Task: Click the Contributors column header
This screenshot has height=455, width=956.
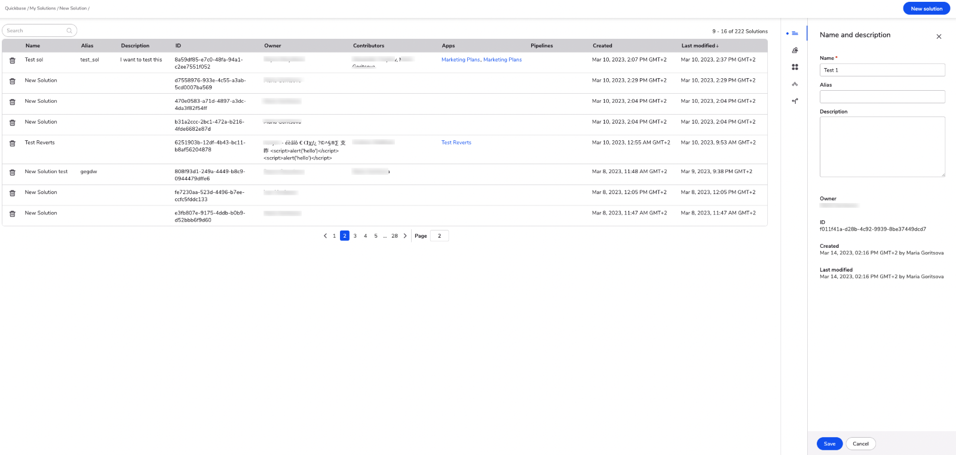Action: coord(369,46)
